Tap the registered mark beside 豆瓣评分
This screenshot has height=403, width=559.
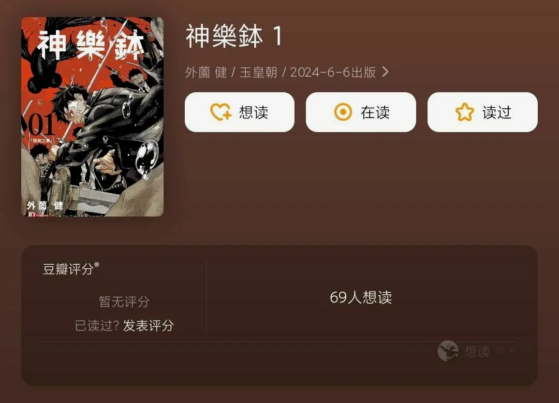click(96, 265)
